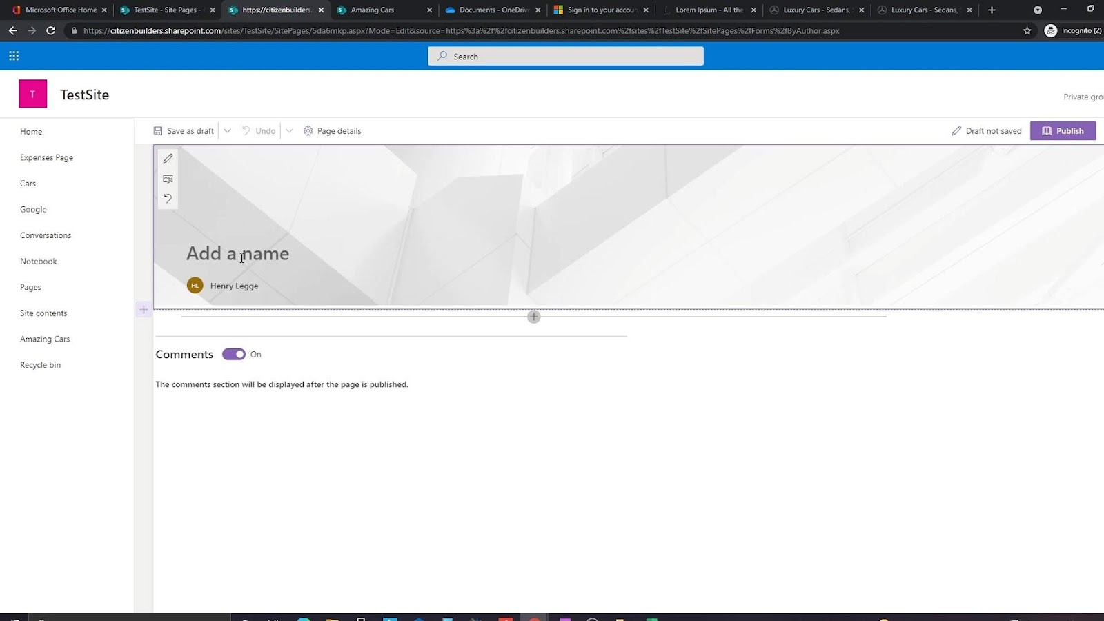Click the Undo button

(259, 131)
